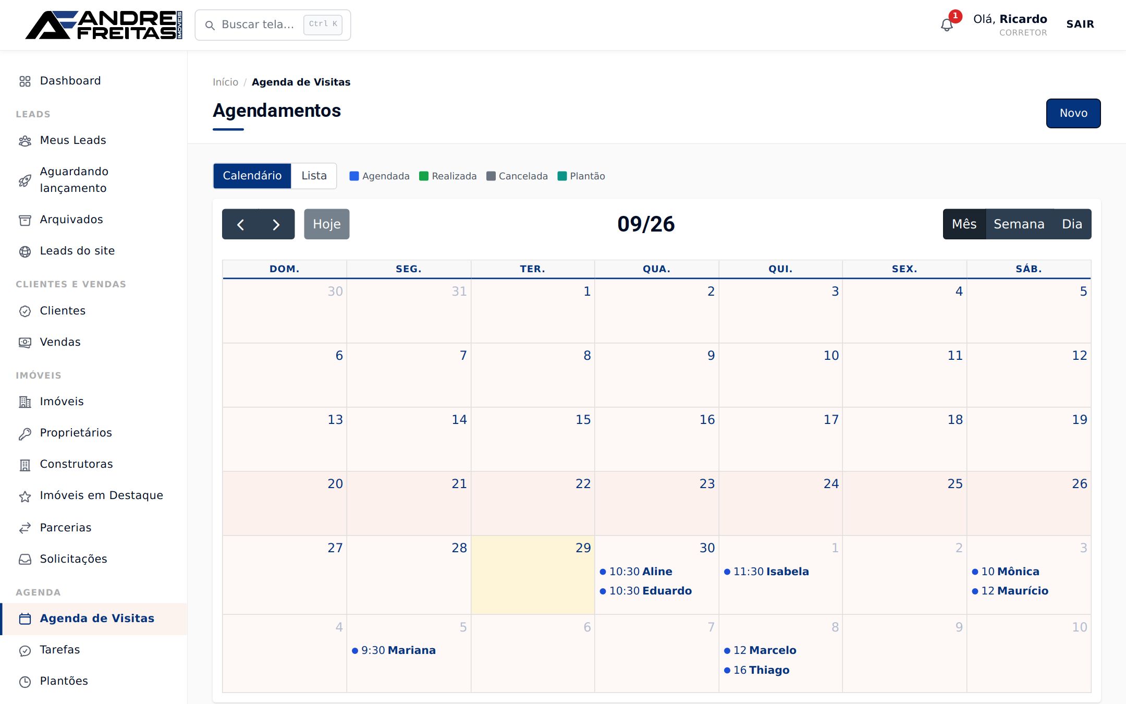Create a new appointment with Novo
This screenshot has width=1126, height=704.
pyautogui.click(x=1073, y=113)
